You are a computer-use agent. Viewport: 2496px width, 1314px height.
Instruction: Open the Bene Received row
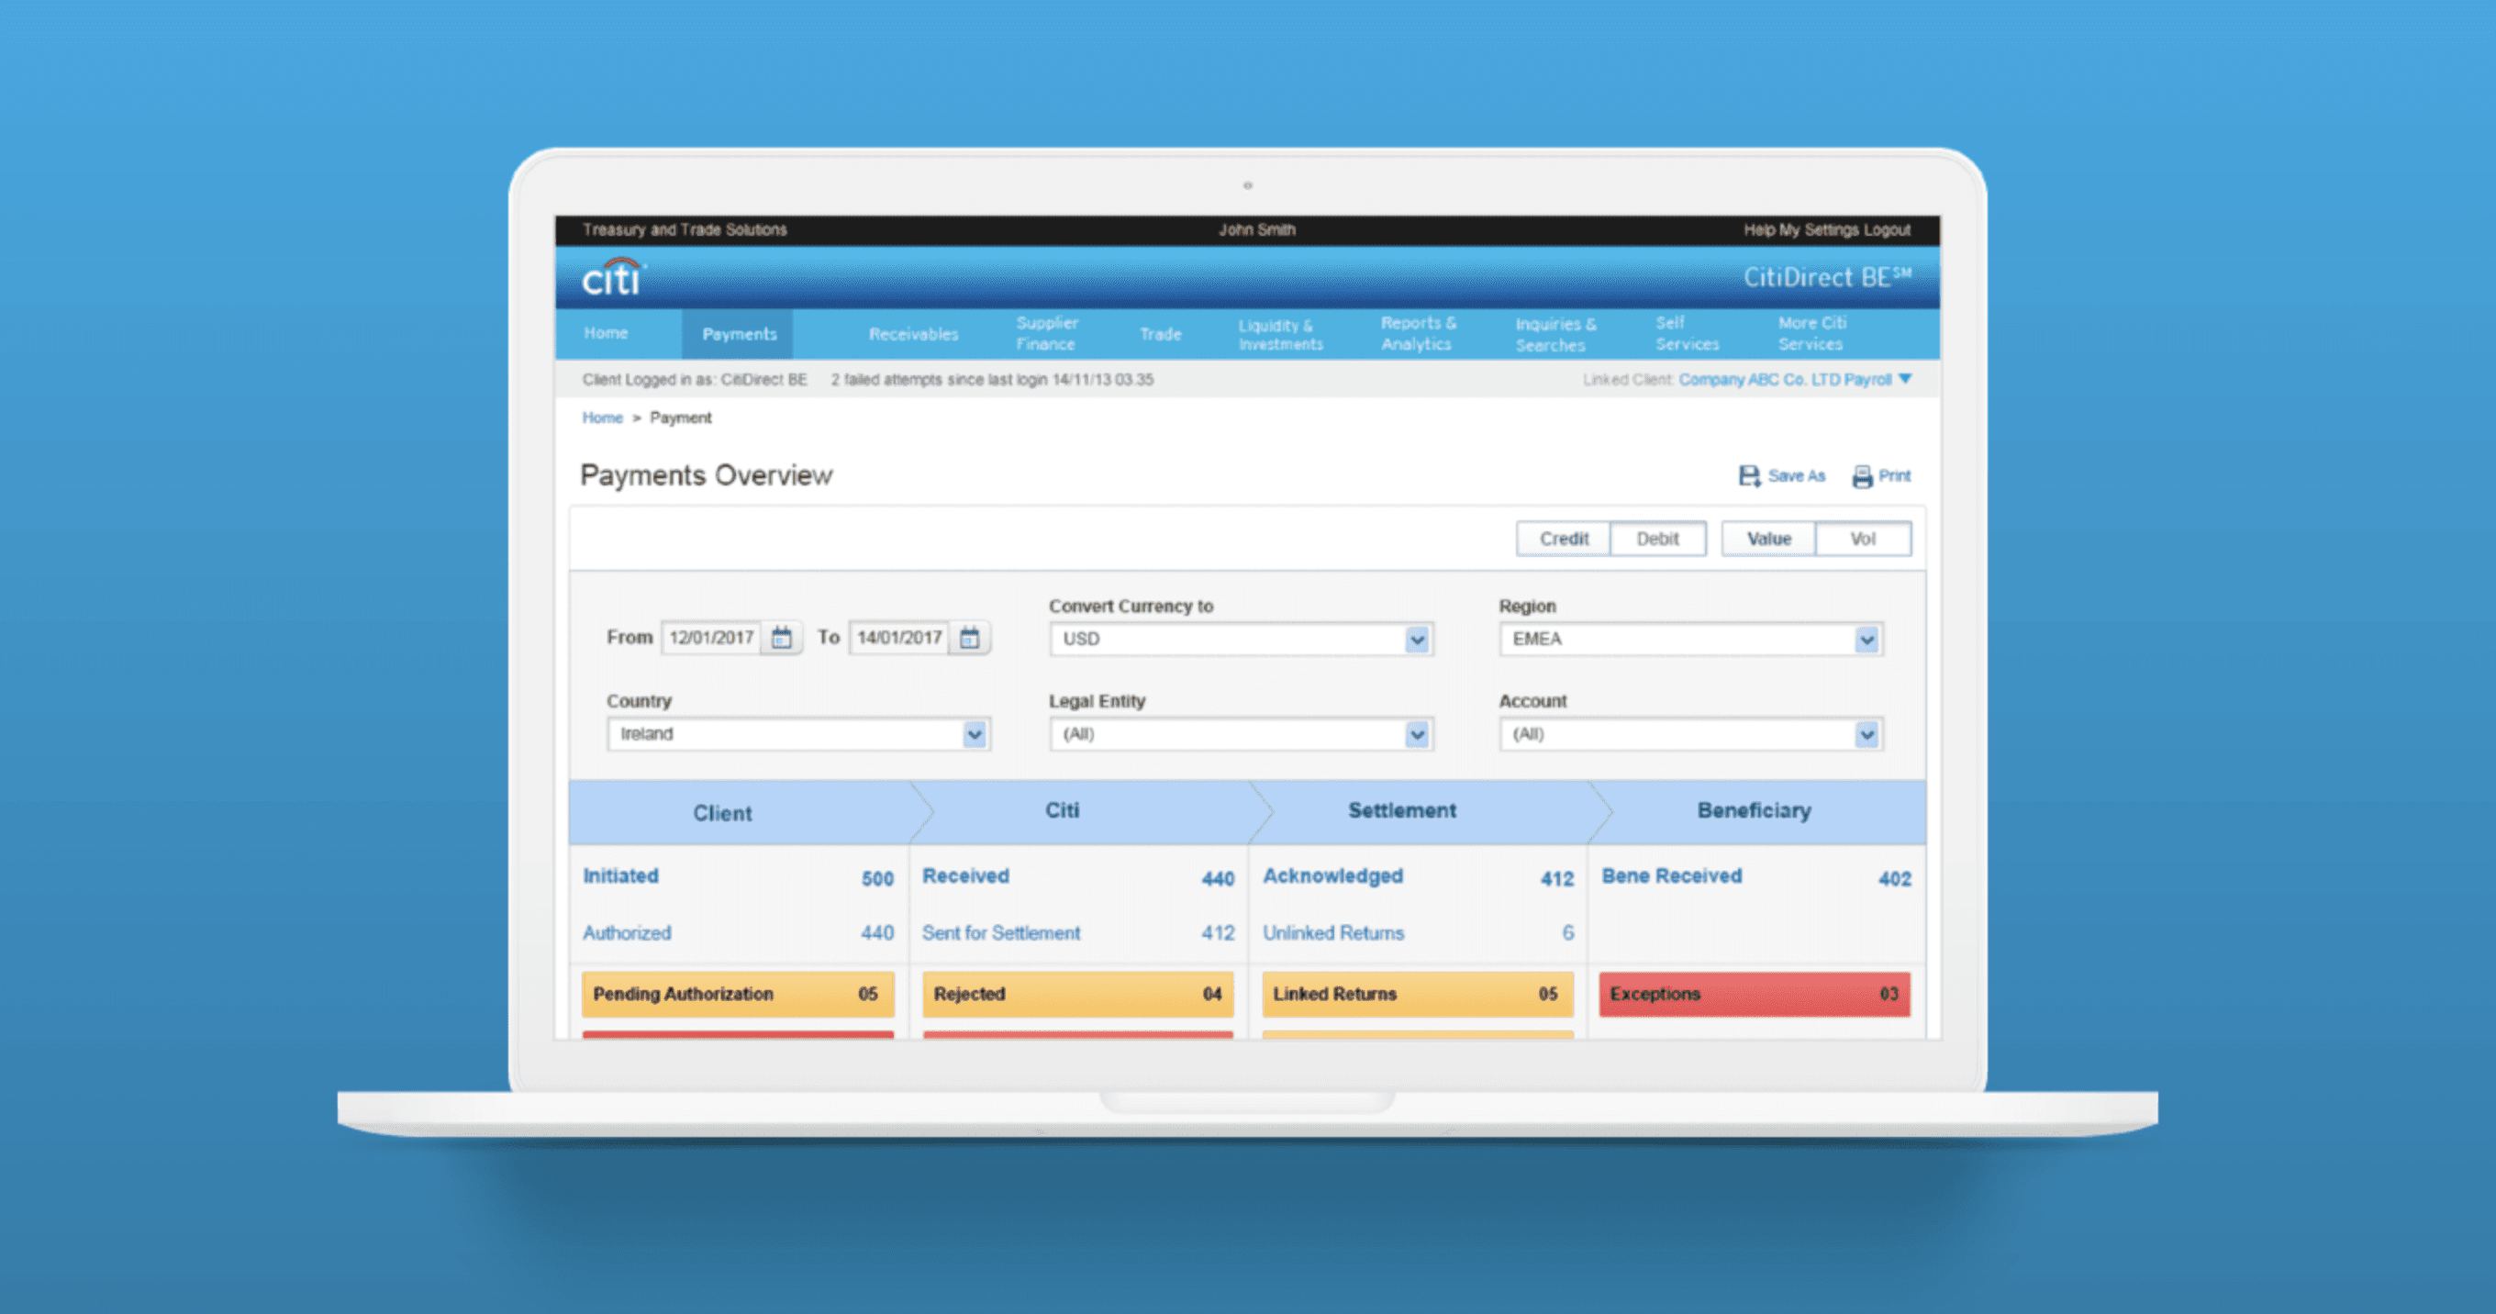coord(1755,877)
